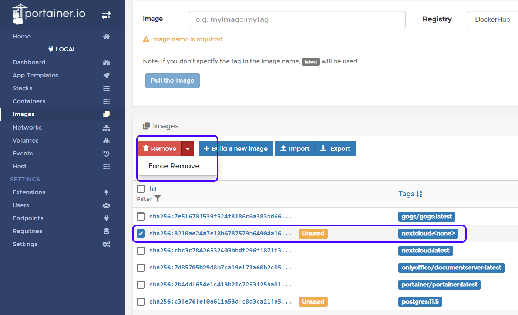Click the Containers server icon
518x315 pixels.
pos(106,101)
